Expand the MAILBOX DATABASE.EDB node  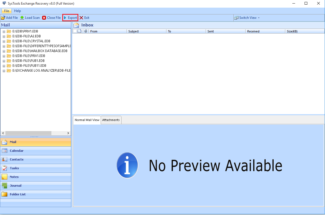click(x=4, y=51)
